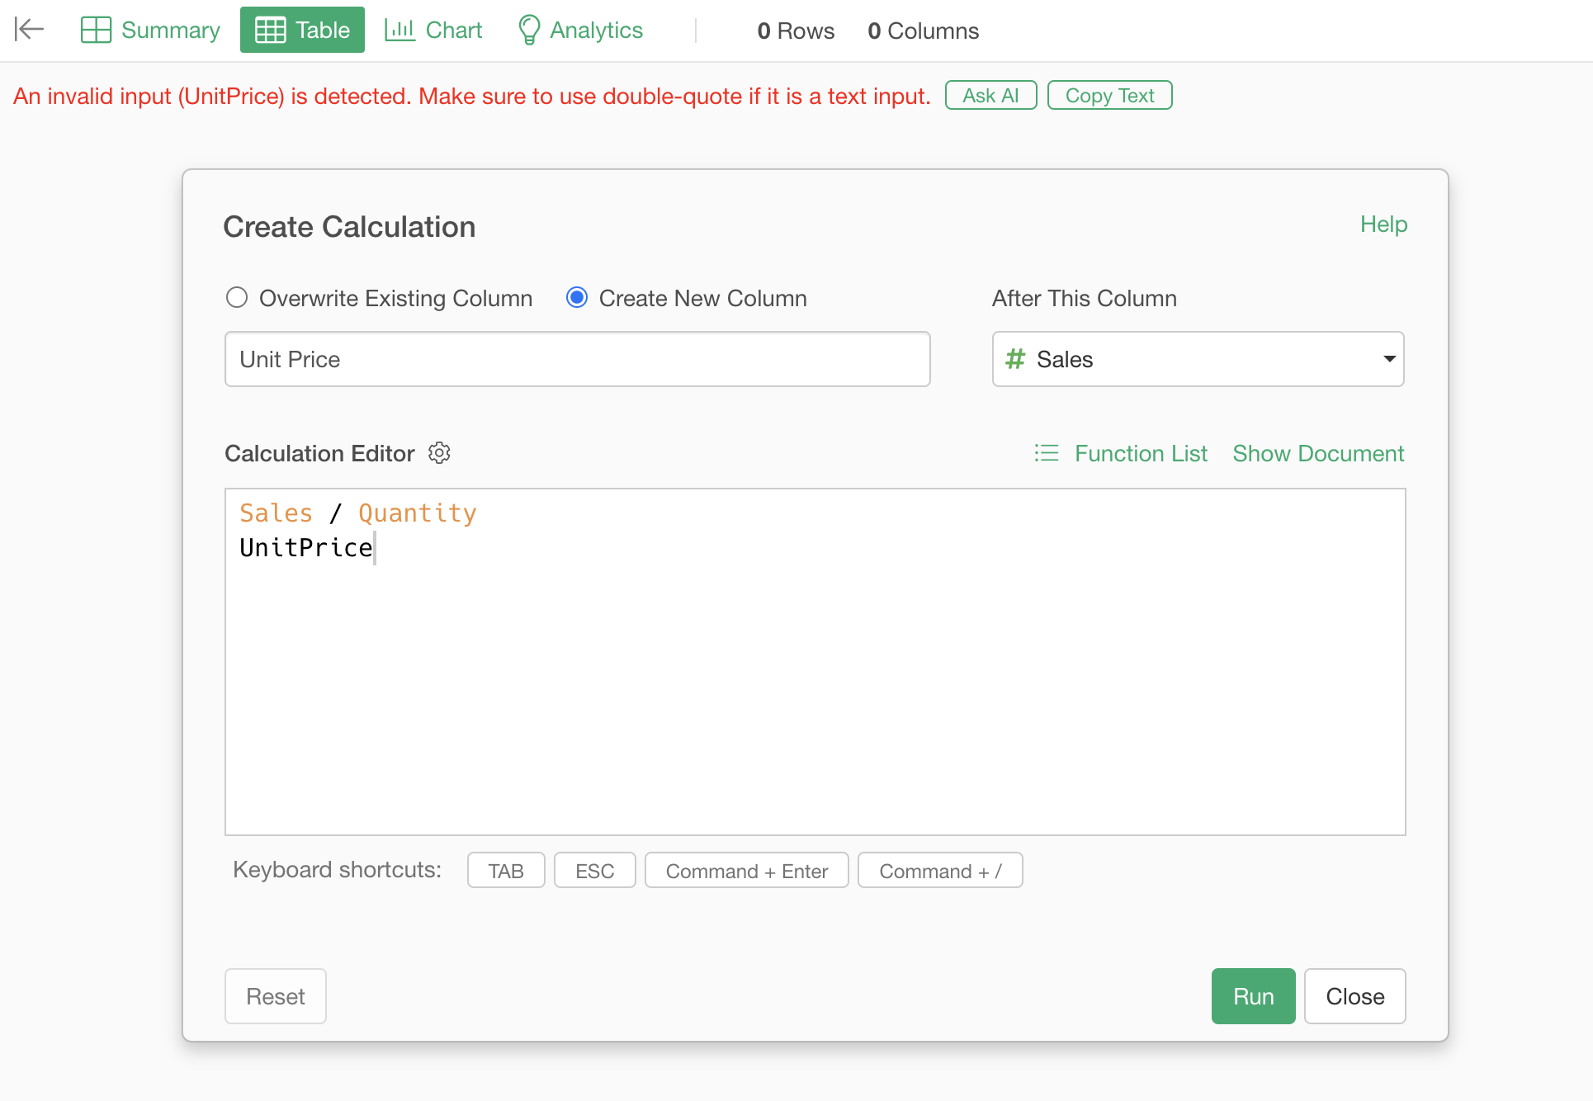
Task: Click the Analytics lightbulb icon
Action: click(528, 30)
